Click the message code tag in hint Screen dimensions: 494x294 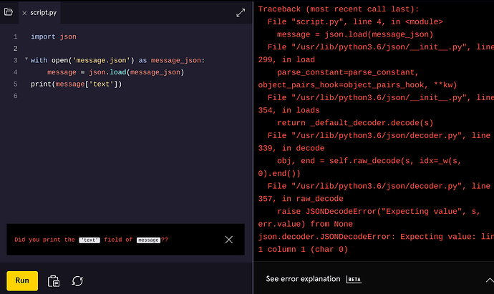(x=148, y=240)
